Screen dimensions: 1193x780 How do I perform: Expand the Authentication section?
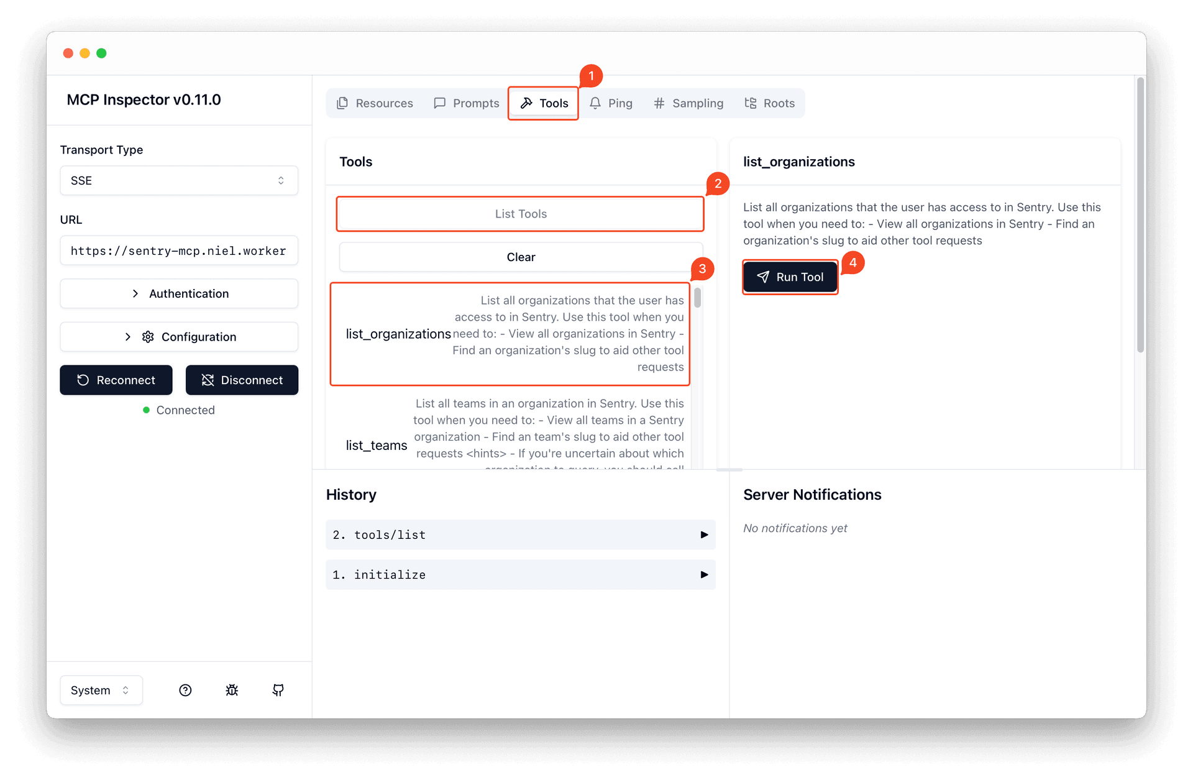(179, 293)
